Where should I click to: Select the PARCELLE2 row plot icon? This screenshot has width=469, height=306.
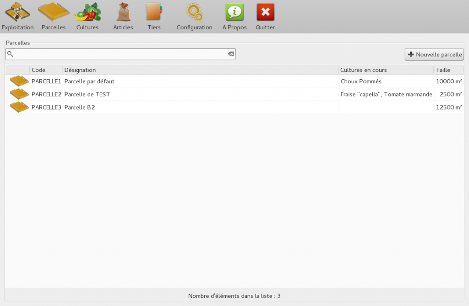[19, 94]
